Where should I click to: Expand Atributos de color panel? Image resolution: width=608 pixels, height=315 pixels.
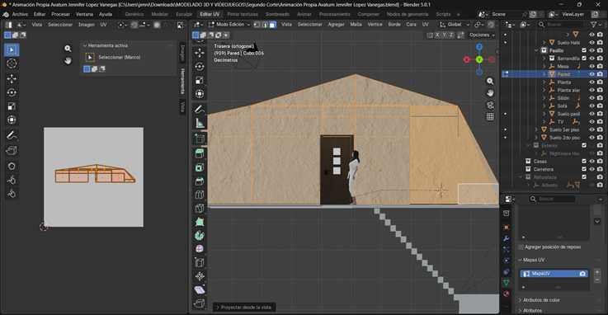pos(520,300)
